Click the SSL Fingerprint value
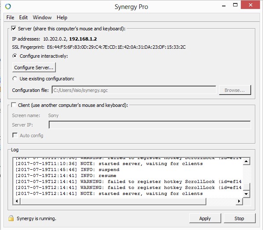This screenshot has height=230, width=263. point(116,47)
